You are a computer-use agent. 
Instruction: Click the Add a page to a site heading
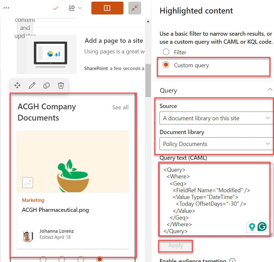pyautogui.click(x=114, y=41)
